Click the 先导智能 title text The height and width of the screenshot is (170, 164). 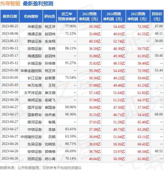point(10,4)
